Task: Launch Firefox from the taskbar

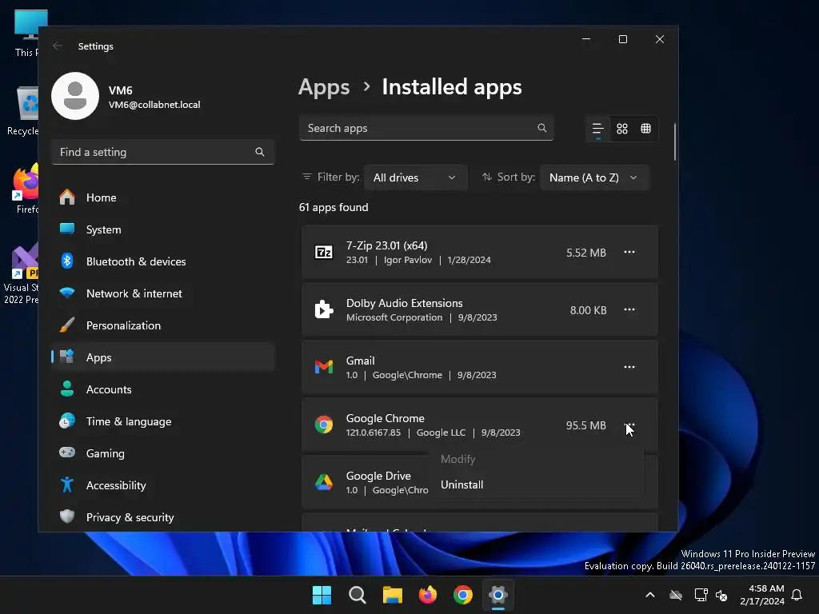Action: point(428,595)
